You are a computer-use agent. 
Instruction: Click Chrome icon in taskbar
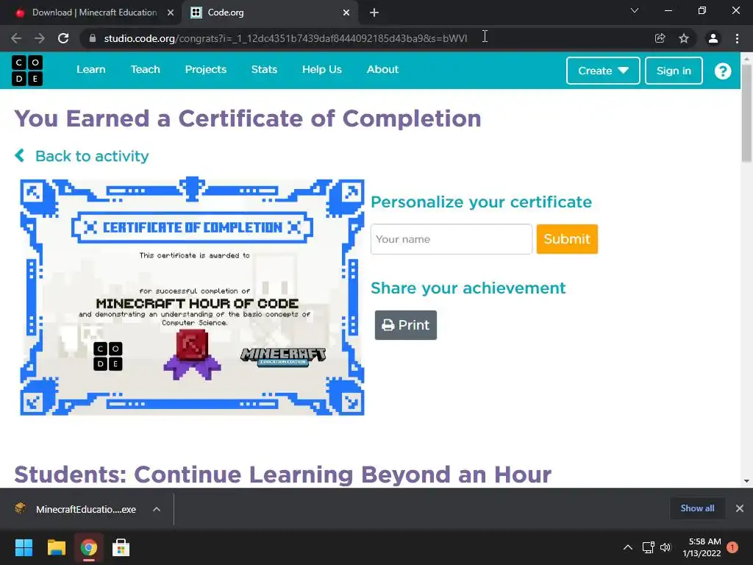(88, 547)
